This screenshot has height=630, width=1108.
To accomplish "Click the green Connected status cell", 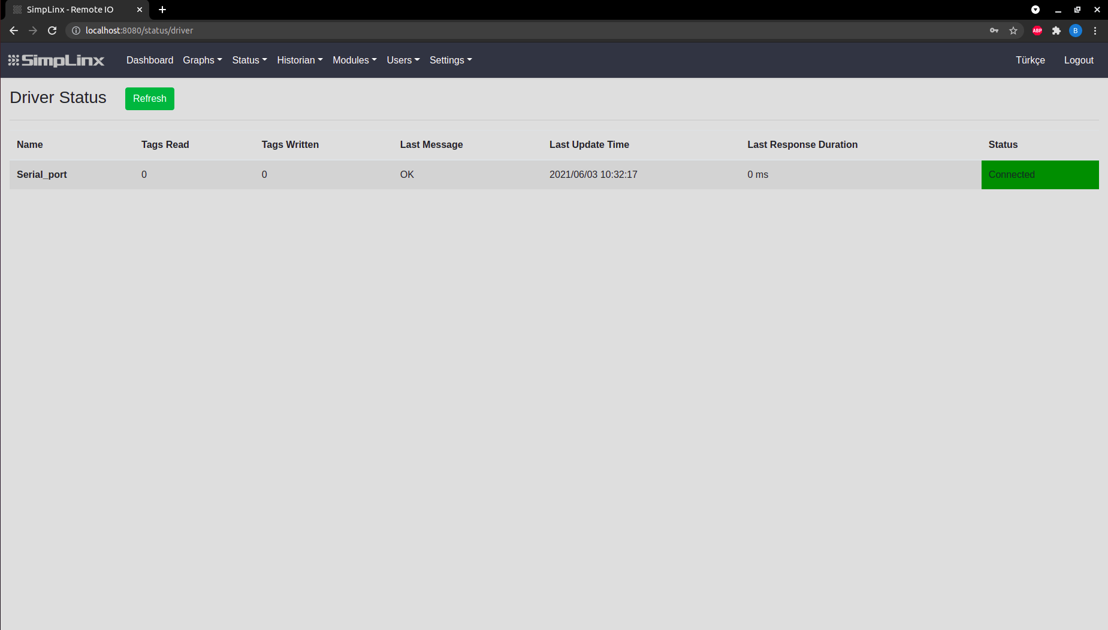I will [x=1040, y=175].
